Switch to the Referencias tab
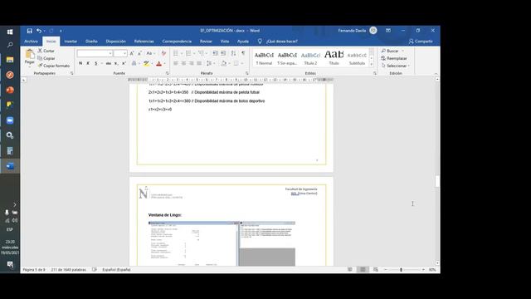Viewport: 531px width, 299px height. [144, 42]
